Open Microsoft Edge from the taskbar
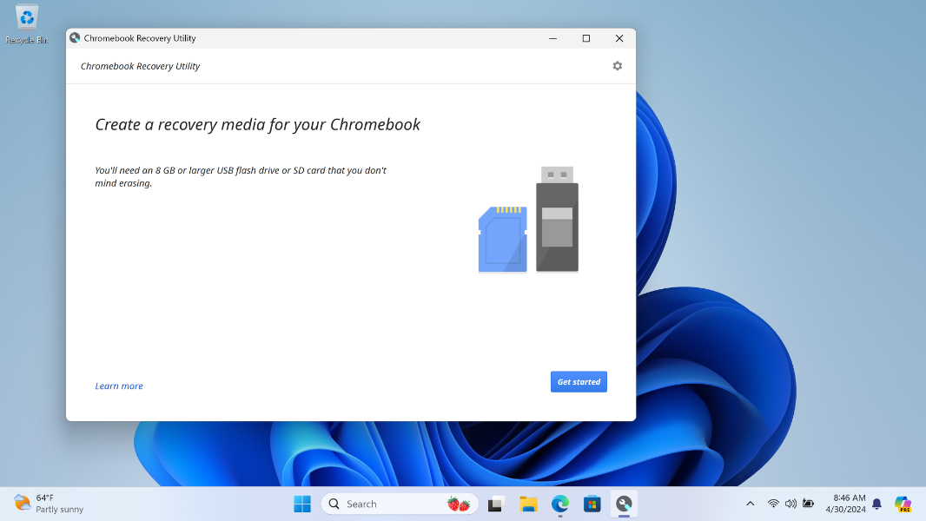 (x=560, y=504)
